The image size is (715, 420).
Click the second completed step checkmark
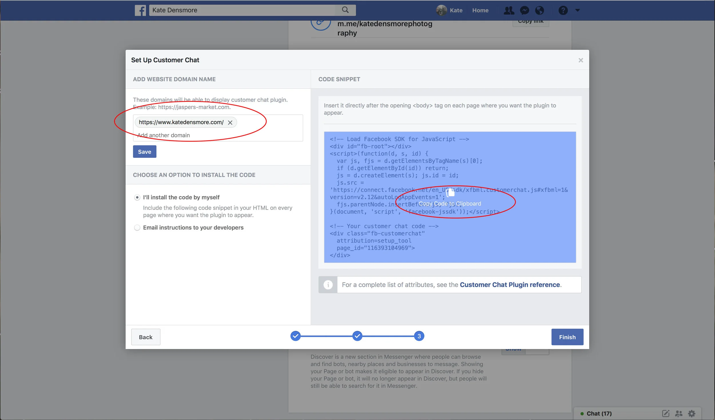pyautogui.click(x=357, y=336)
